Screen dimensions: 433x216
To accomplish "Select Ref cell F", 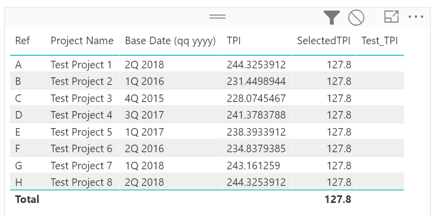I will click(18, 149).
